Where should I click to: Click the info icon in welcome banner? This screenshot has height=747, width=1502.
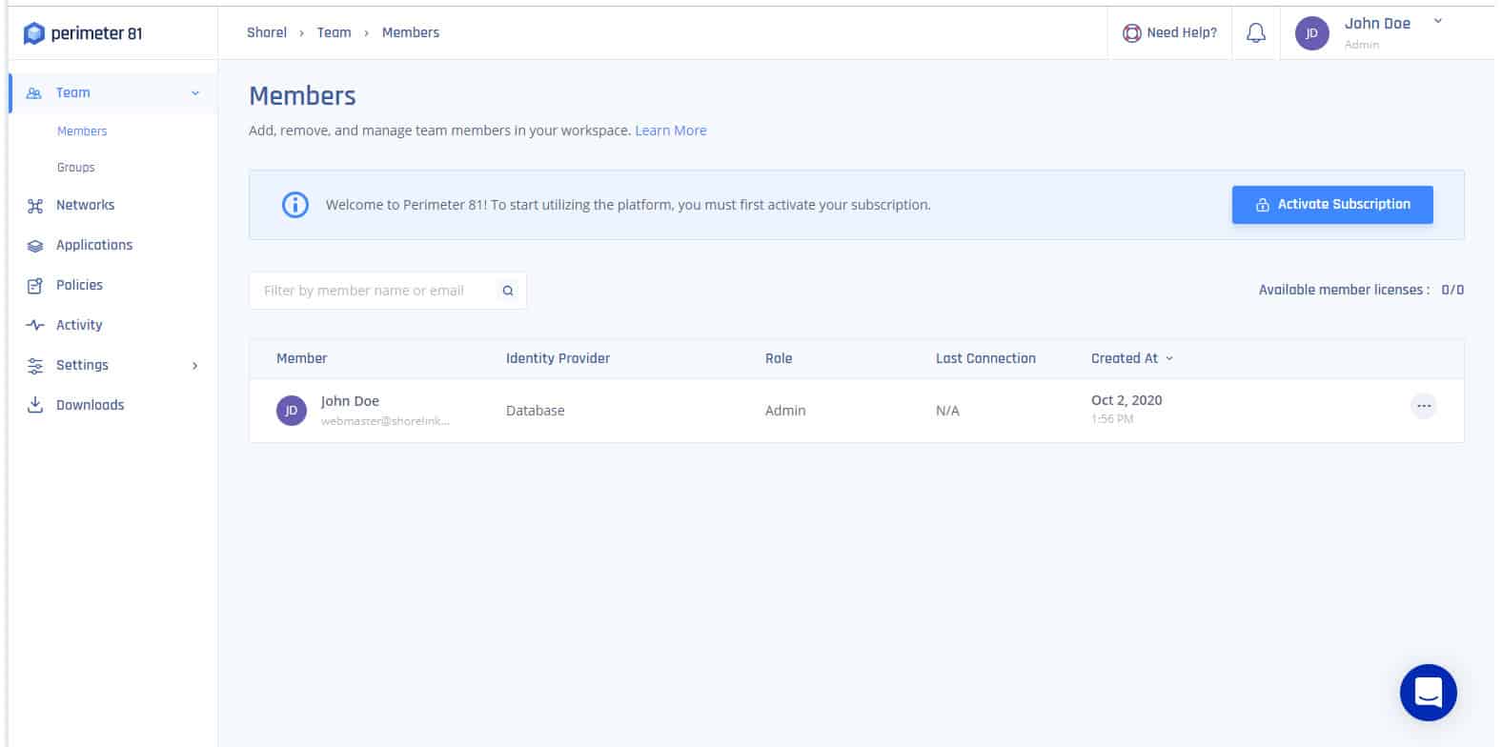click(295, 205)
